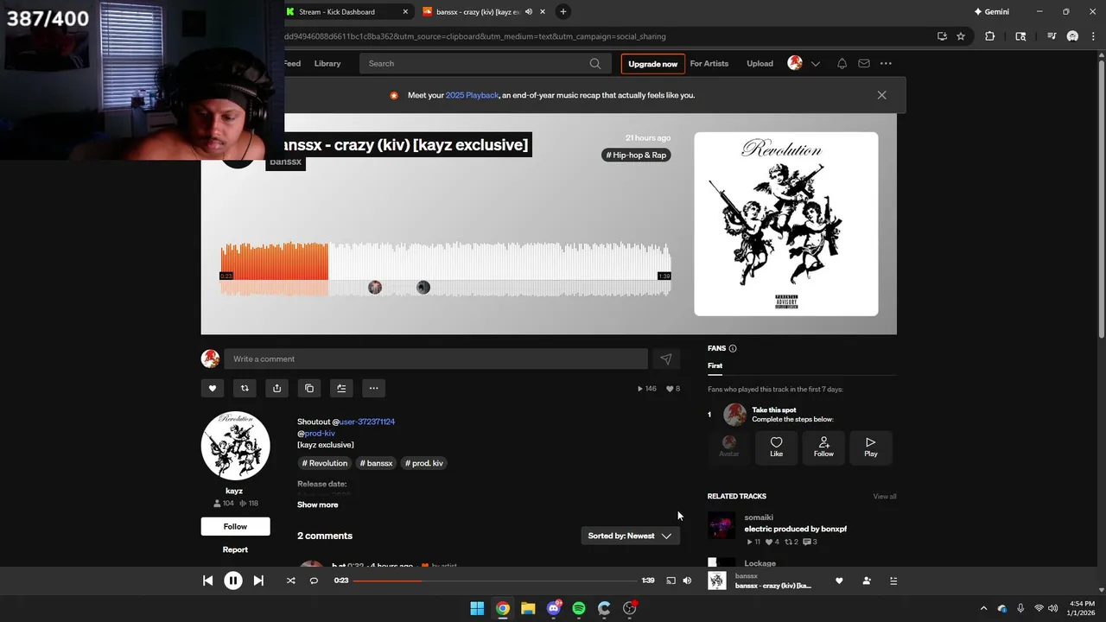The image size is (1106, 622).
Task: Skip to the previous track
Action: (207, 581)
